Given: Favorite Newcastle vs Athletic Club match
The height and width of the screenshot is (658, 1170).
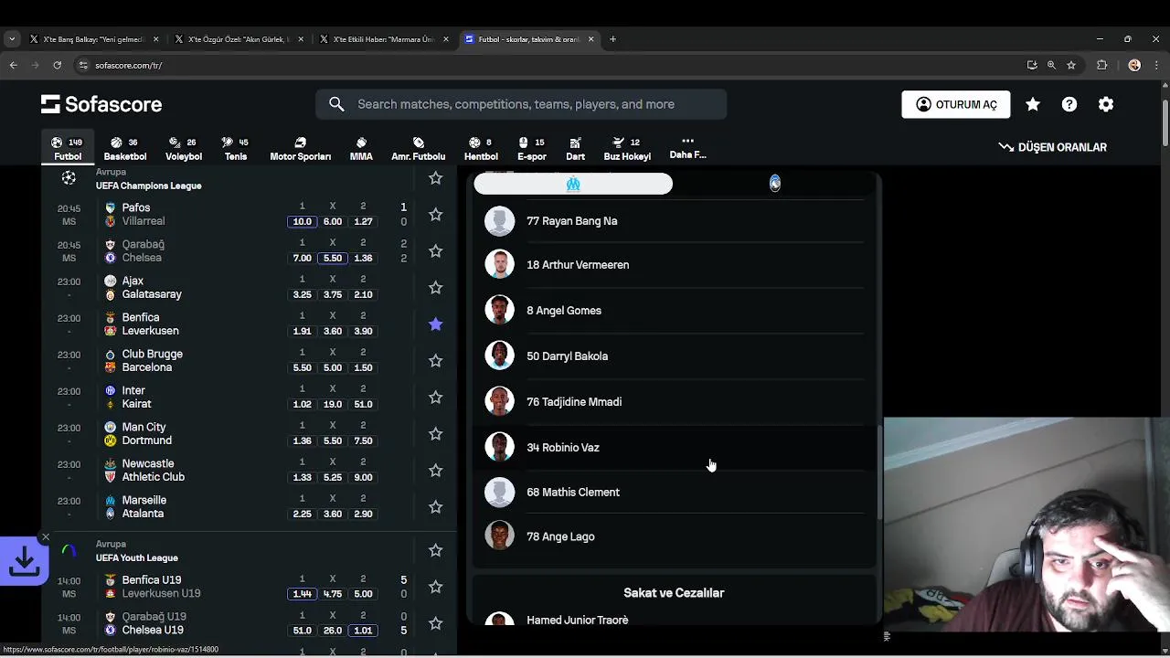Looking at the screenshot, I should pyautogui.click(x=436, y=471).
